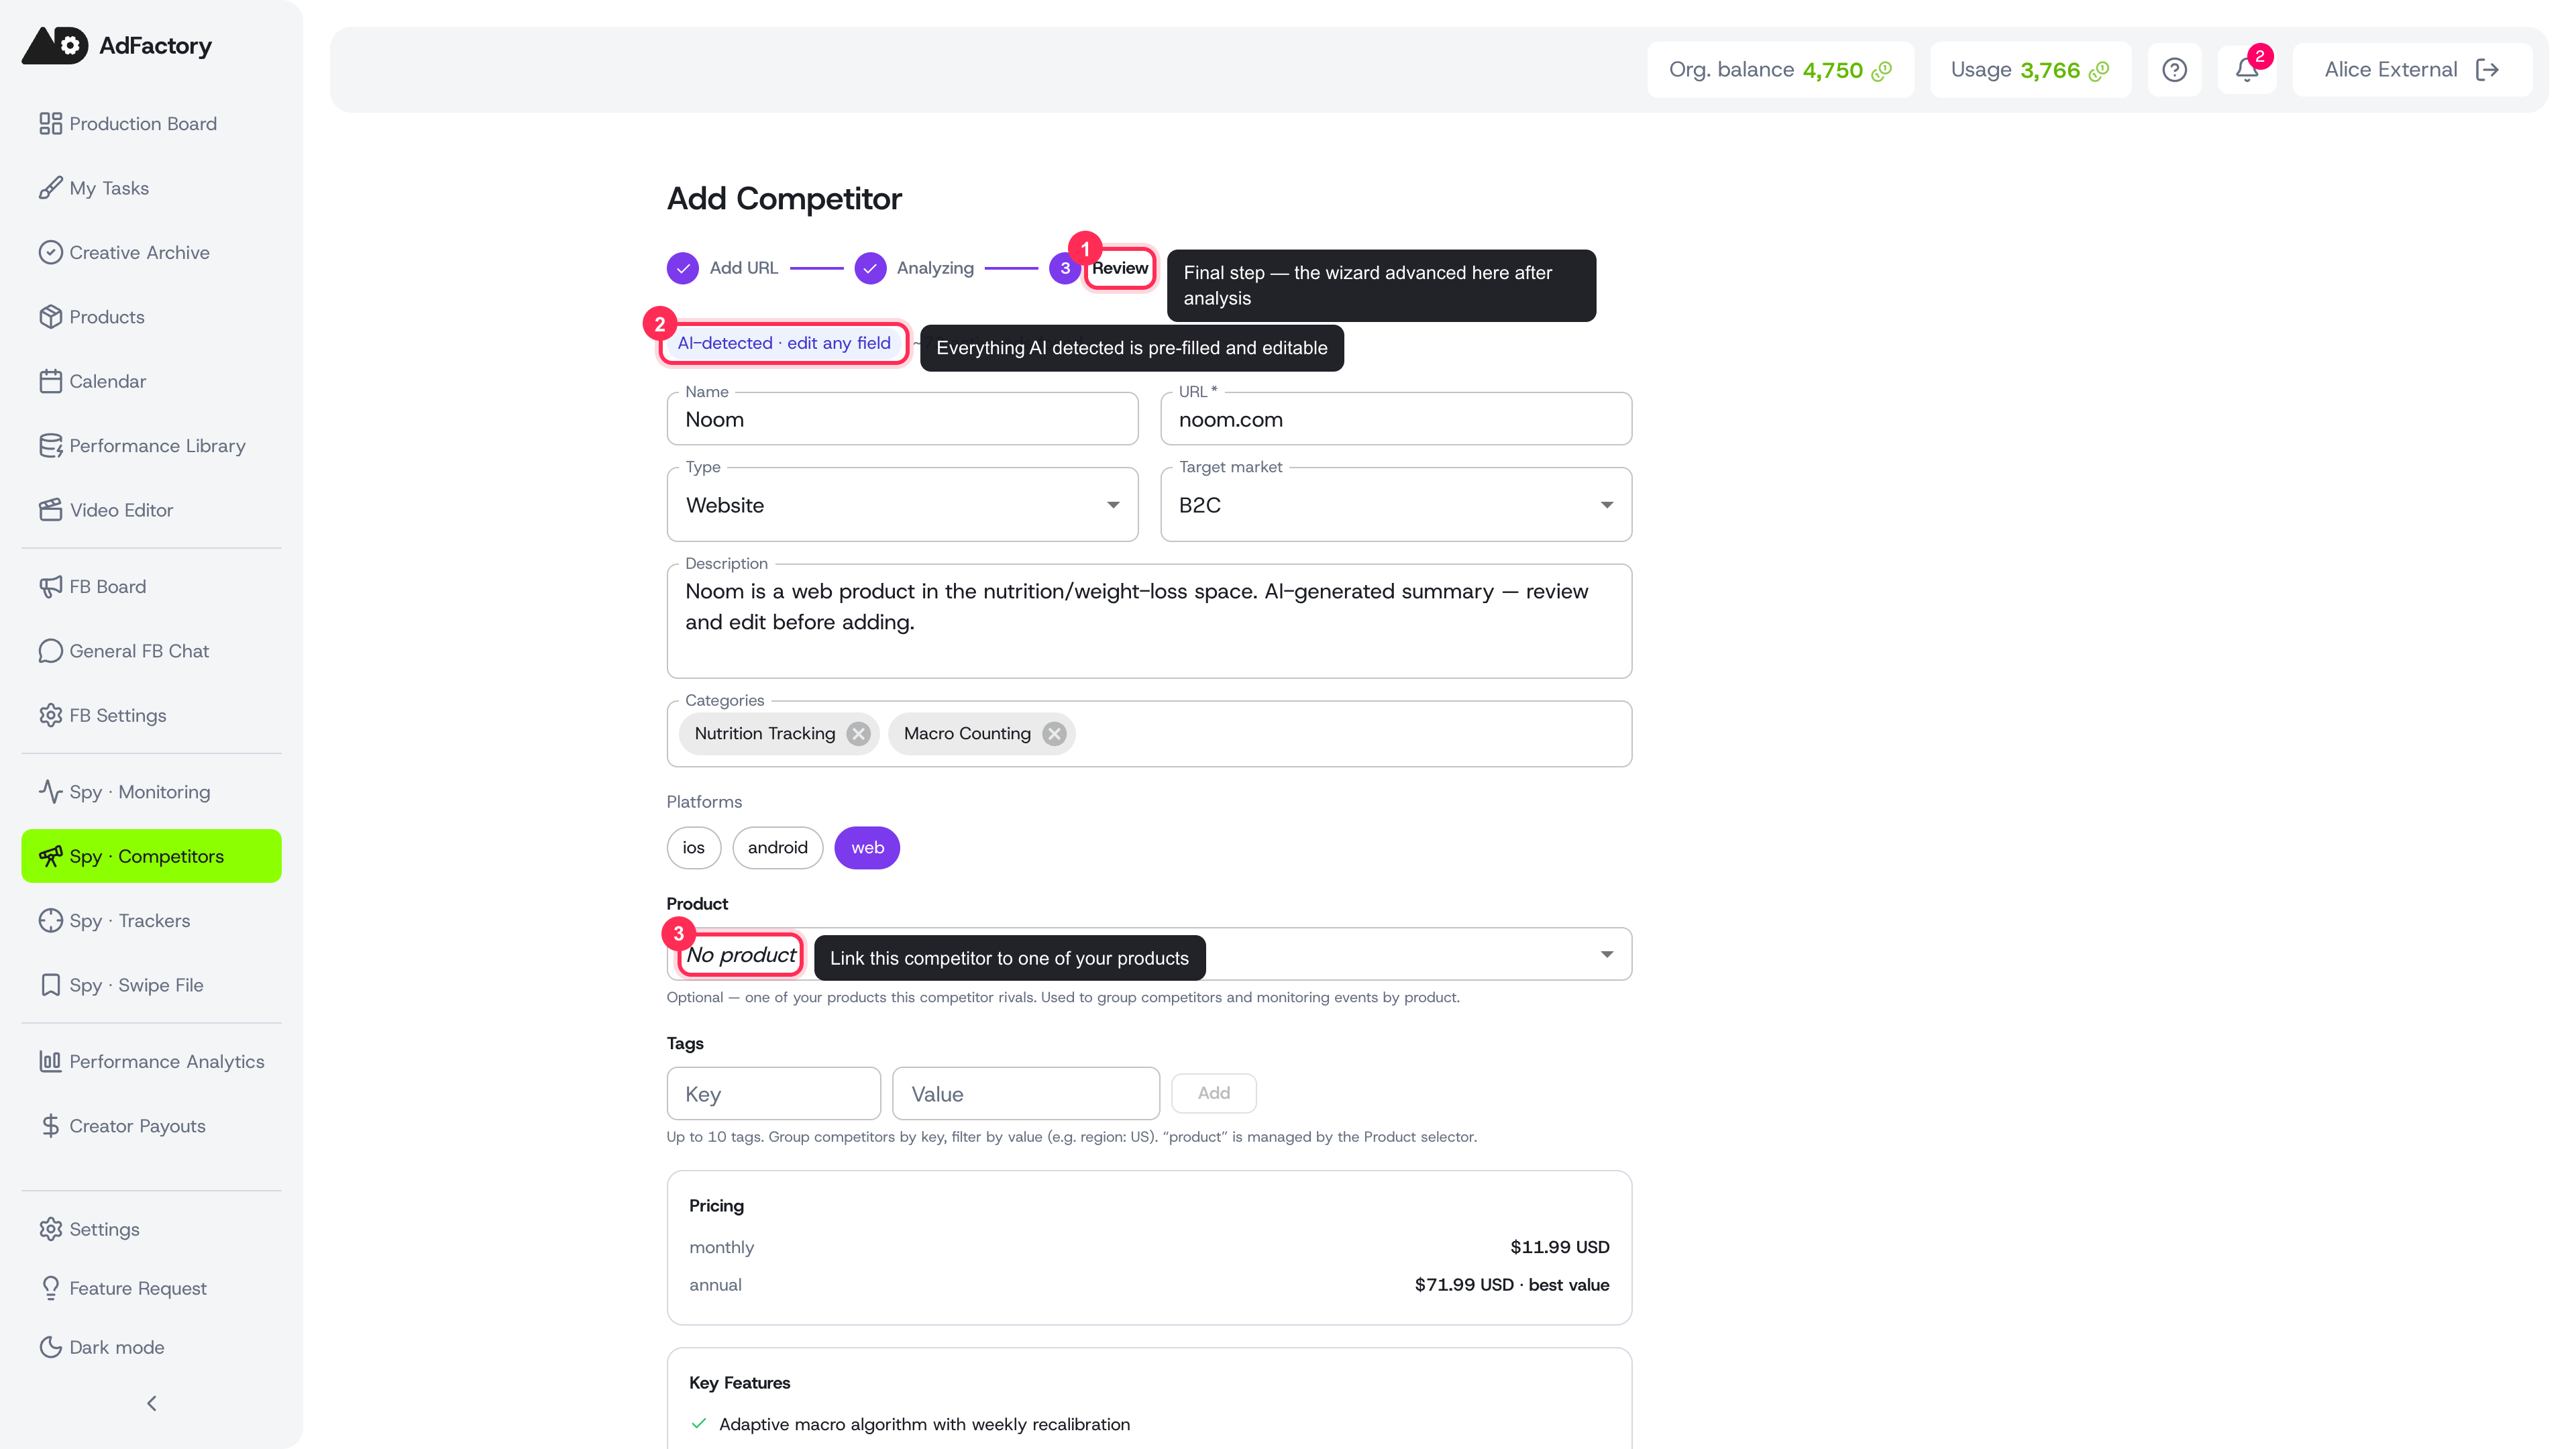Click the Dark mode moon icon
Image resolution: width=2576 pixels, height=1449 pixels.
click(50, 1347)
